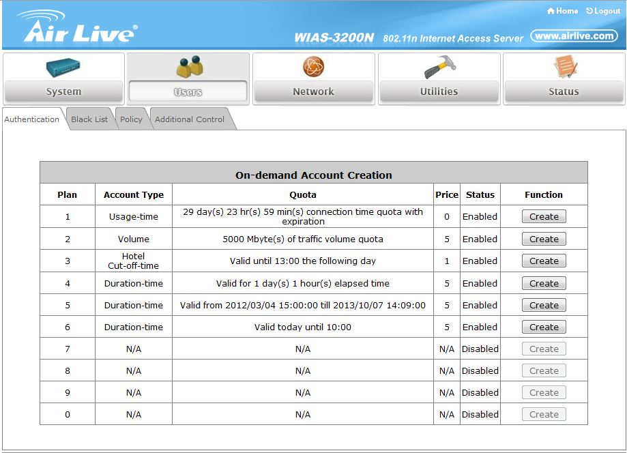Create Hotel Cut-off-time account for Plan 3
This screenshot has width=627, height=453.
[x=544, y=261]
